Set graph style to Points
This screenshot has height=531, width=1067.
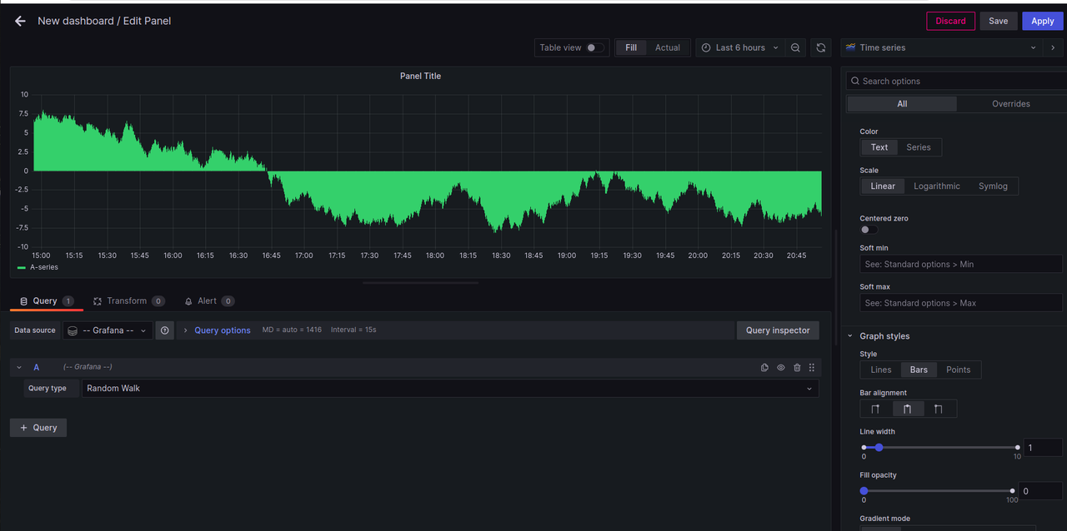(958, 370)
